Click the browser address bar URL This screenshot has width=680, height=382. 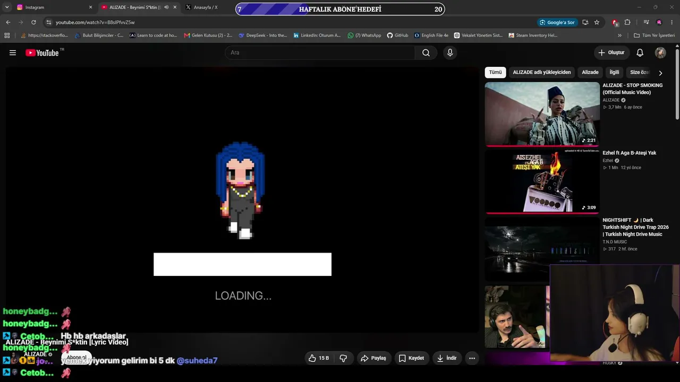(x=95, y=22)
